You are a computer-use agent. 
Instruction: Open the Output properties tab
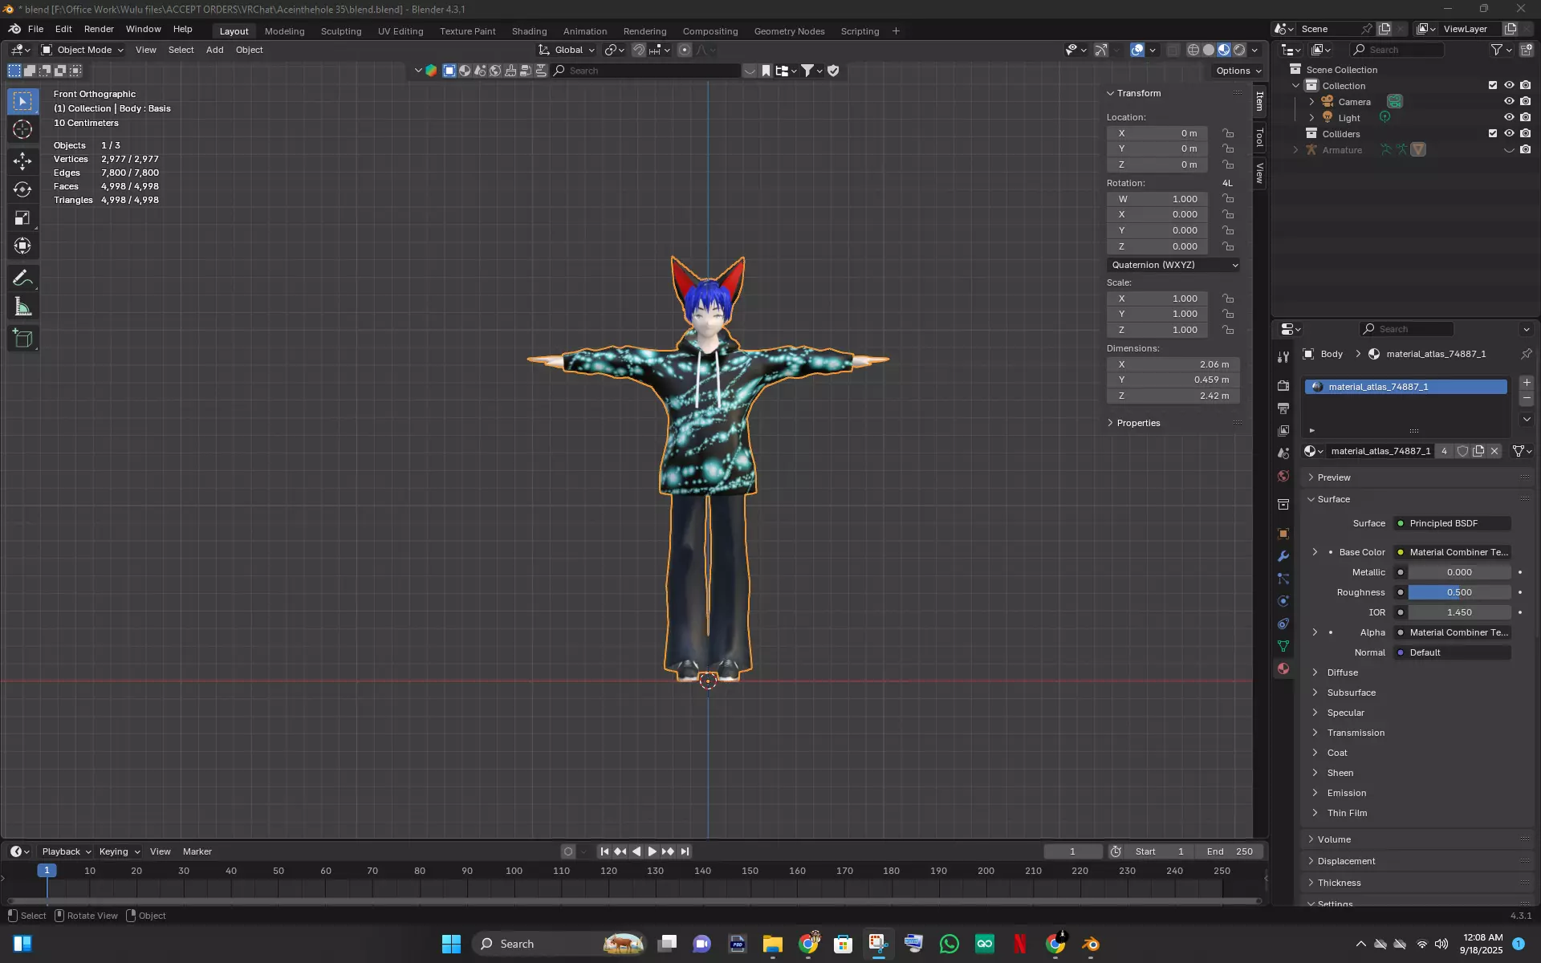pos(1283,408)
